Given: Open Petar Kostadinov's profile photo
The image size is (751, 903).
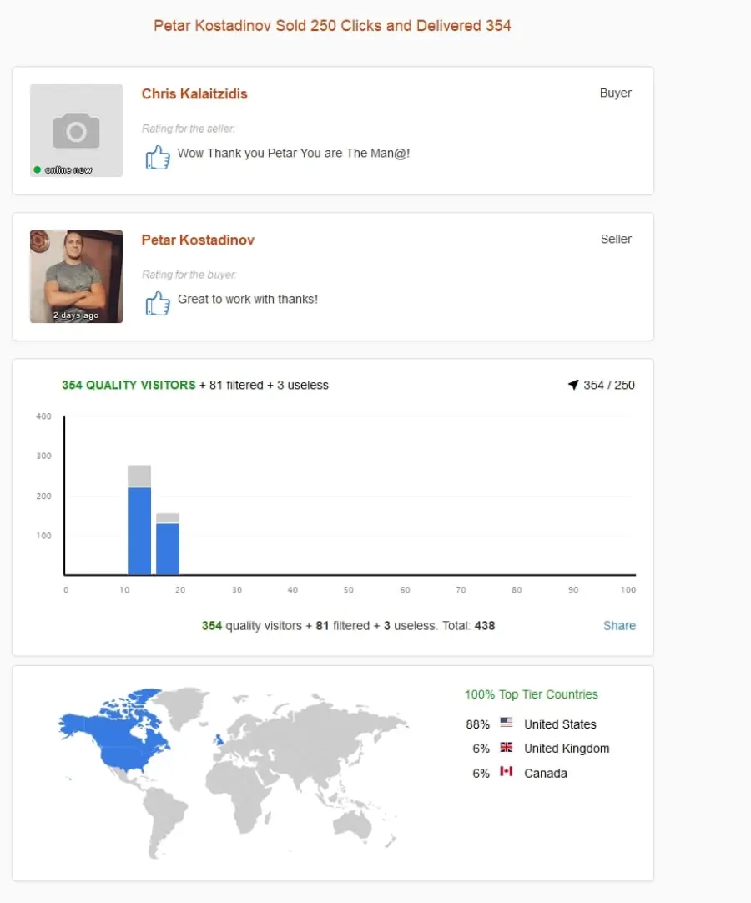Looking at the screenshot, I should pos(76,276).
